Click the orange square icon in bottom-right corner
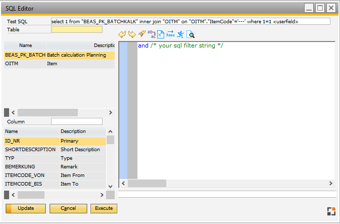The height and width of the screenshot is (224, 340). (331, 211)
